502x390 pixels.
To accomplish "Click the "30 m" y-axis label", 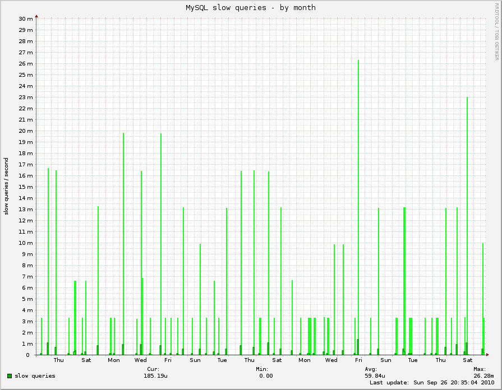I will (x=26, y=19).
